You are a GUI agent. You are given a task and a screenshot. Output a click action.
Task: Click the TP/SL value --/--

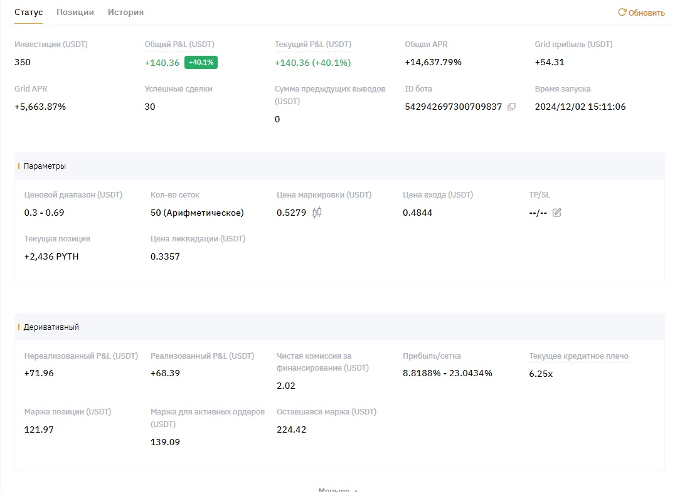[538, 213]
